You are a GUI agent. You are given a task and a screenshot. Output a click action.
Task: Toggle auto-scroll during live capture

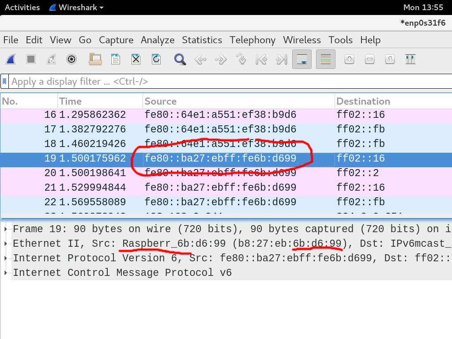(x=302, y=60)
